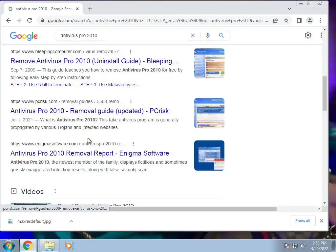Start voice search with microphone

(x=207, y=35)
